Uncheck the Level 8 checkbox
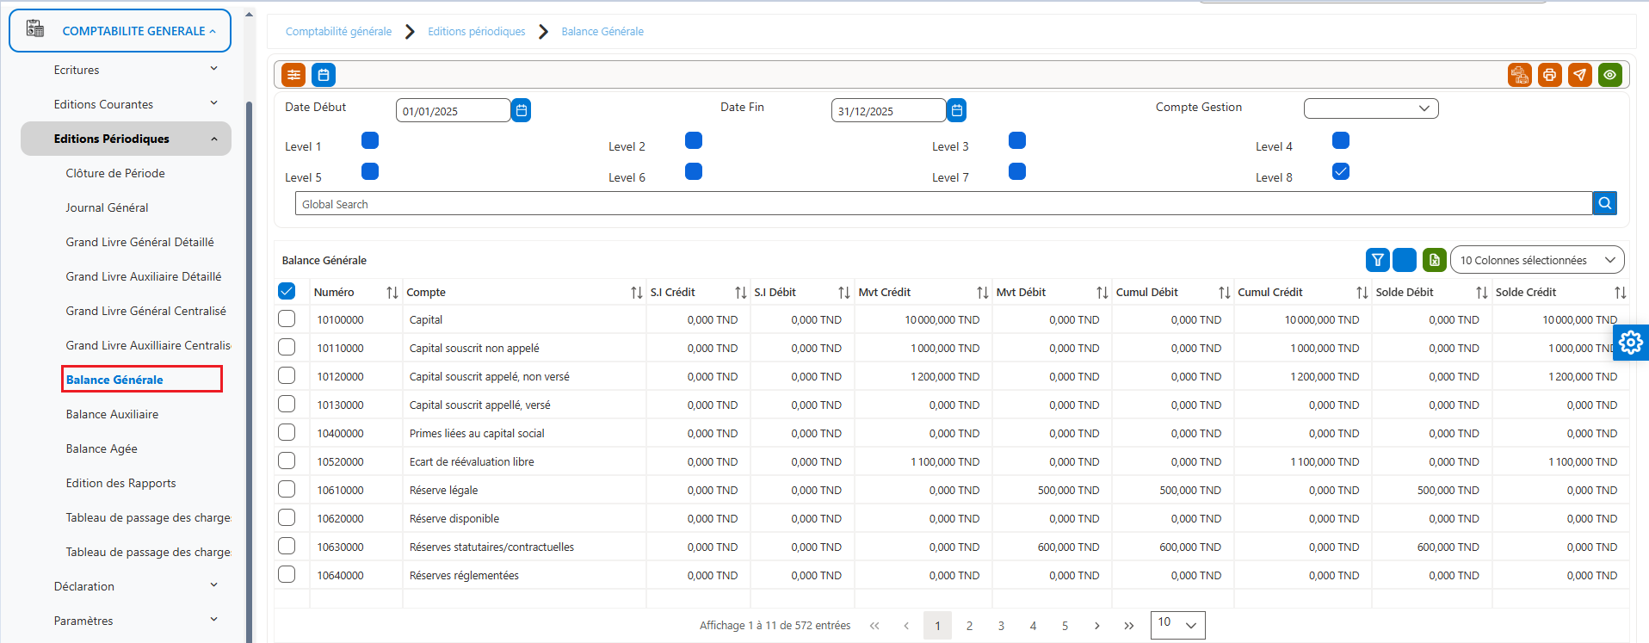Screen dimensions: 1649x643 [x=1340, y=171]
